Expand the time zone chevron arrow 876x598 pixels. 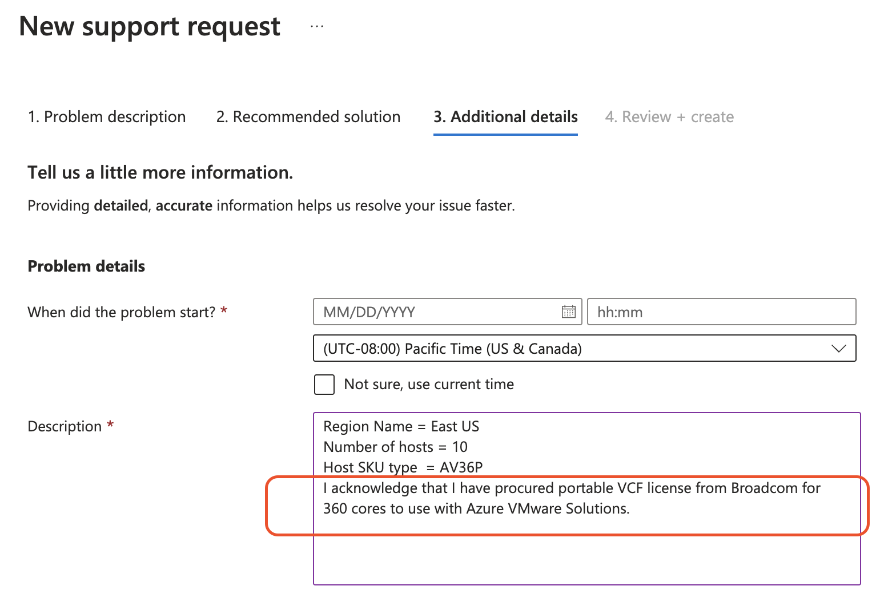838,349
